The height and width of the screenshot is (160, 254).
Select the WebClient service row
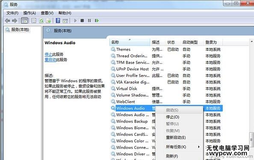(x=166, y=102)
